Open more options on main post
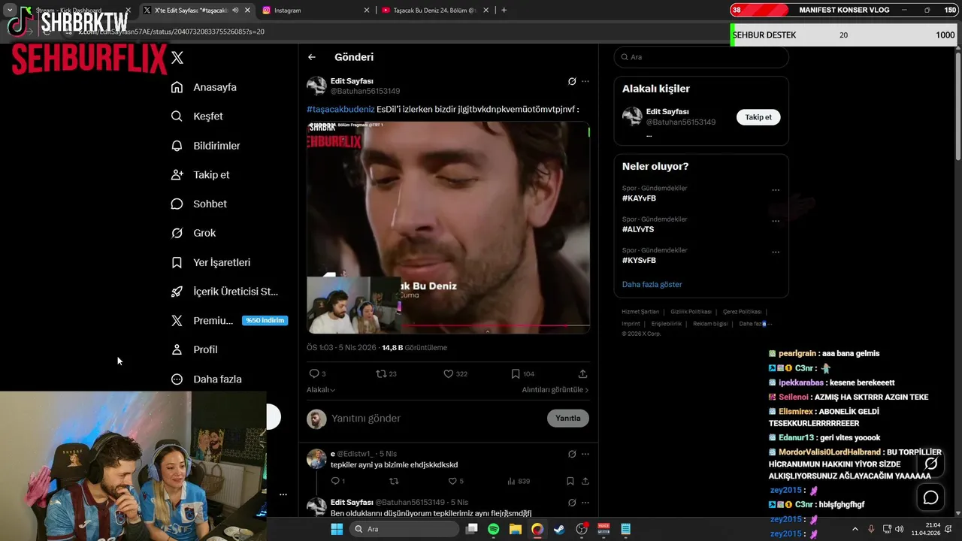The image size is (962, 541). [585, 81]
